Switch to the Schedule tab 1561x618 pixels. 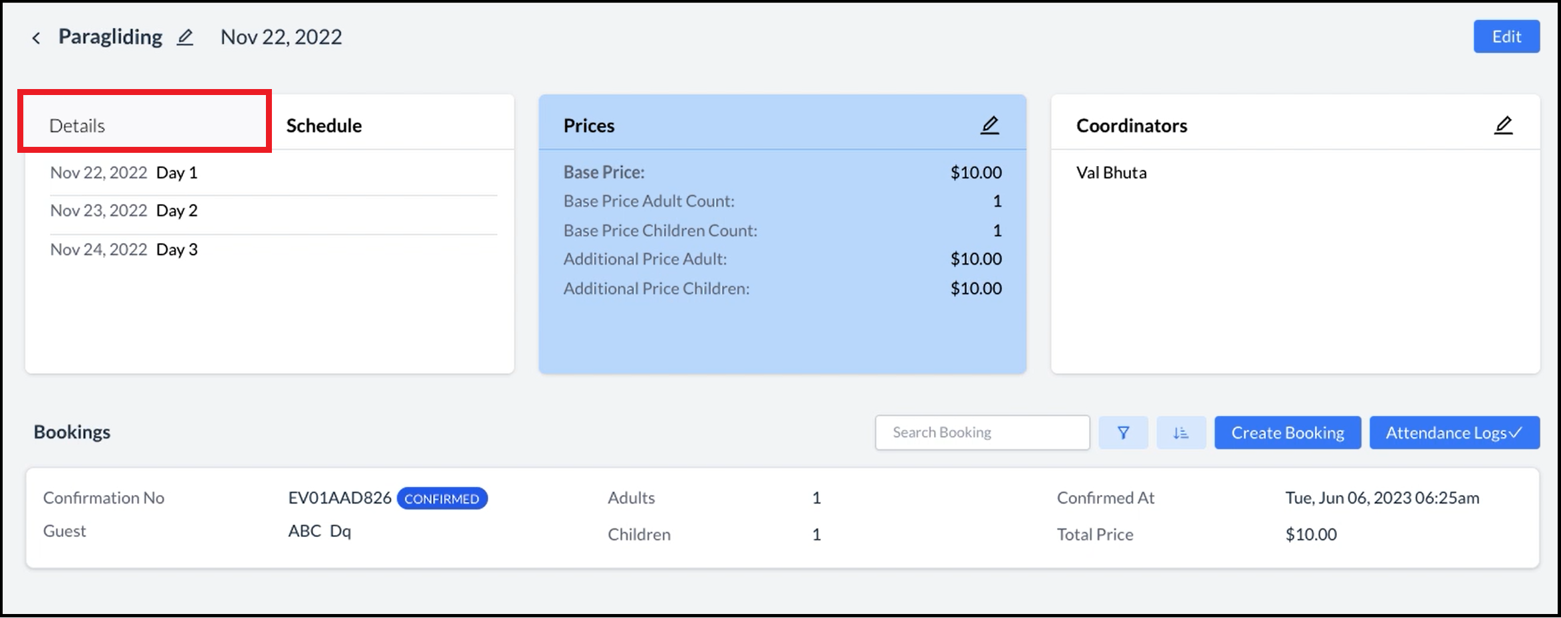coord(324,125)
